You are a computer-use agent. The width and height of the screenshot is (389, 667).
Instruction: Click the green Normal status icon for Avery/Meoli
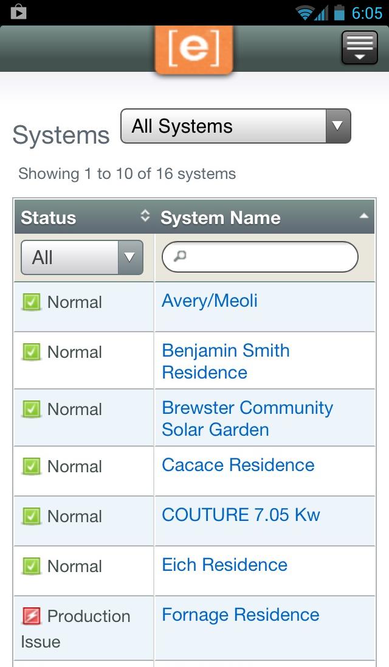pos(31,302)
